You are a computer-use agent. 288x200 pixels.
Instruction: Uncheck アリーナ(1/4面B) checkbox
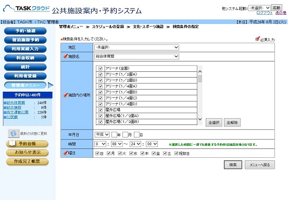point(101,92)
